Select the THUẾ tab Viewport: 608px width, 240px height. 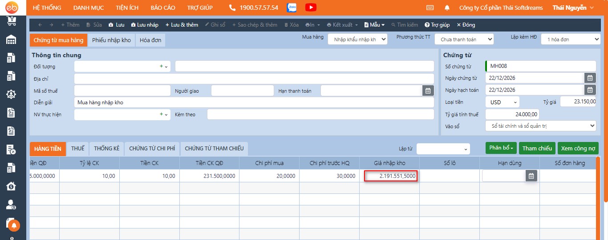coord(77,148)
